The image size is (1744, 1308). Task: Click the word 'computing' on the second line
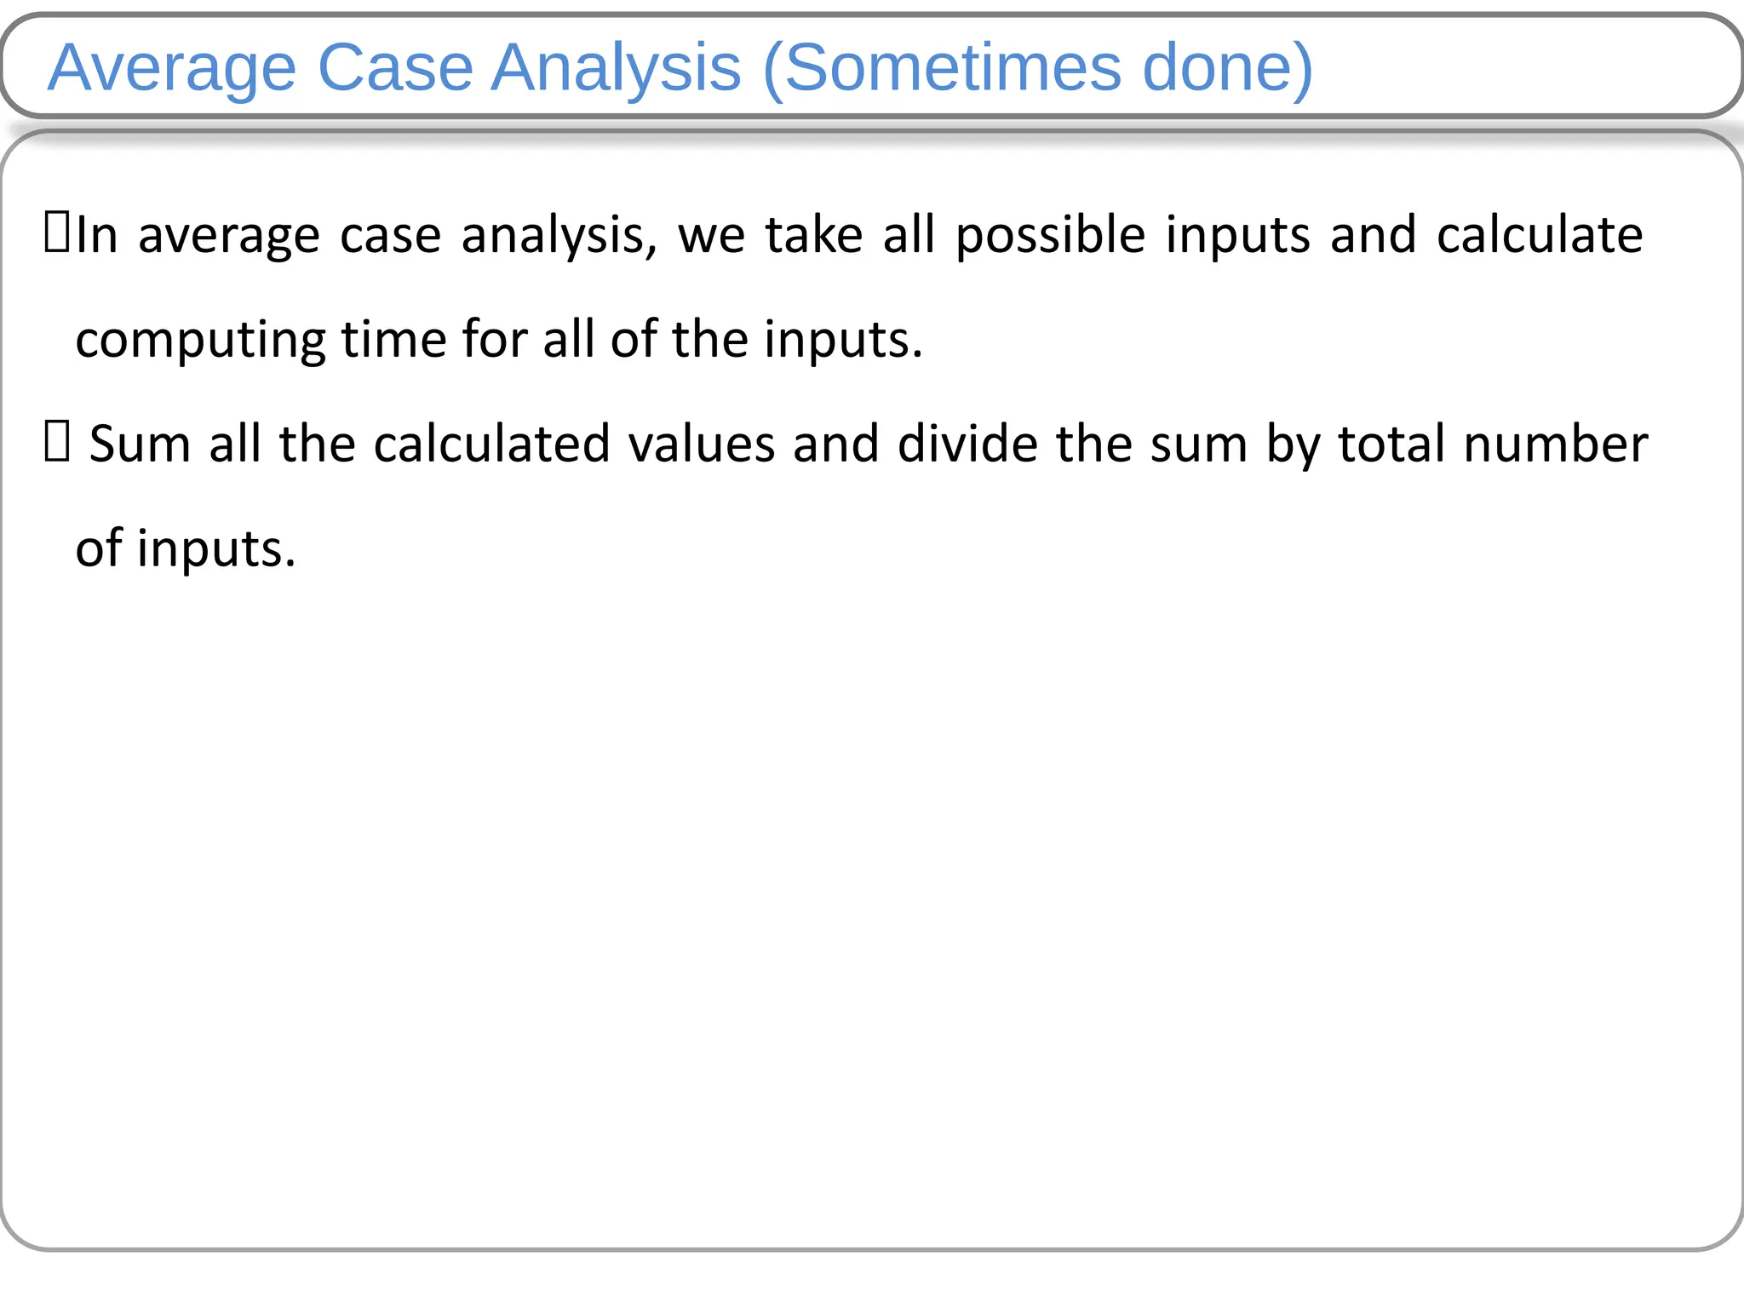[200, 341]
